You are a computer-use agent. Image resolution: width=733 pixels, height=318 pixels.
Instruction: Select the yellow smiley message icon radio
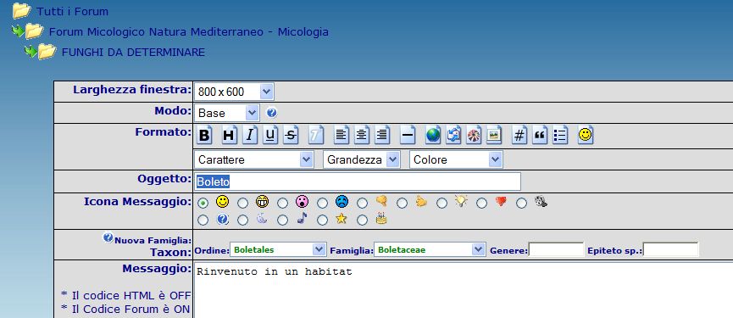click(x=203, y=203)
